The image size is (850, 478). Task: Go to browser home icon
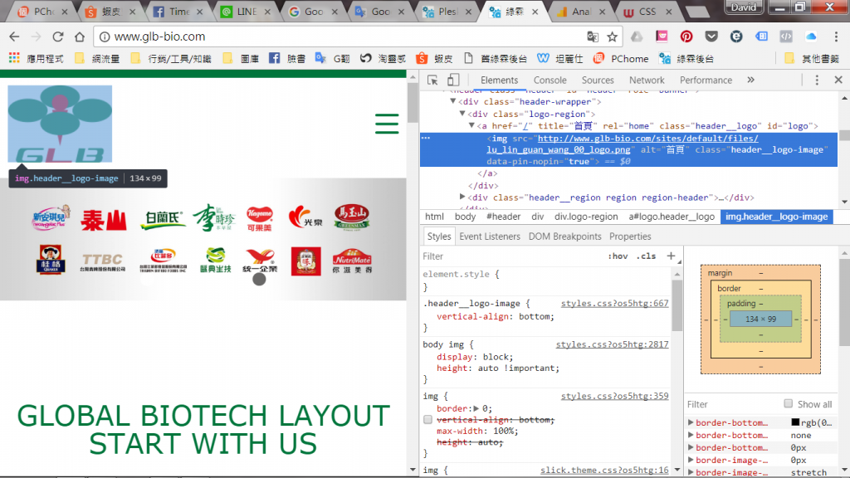[x=80, y=37]
